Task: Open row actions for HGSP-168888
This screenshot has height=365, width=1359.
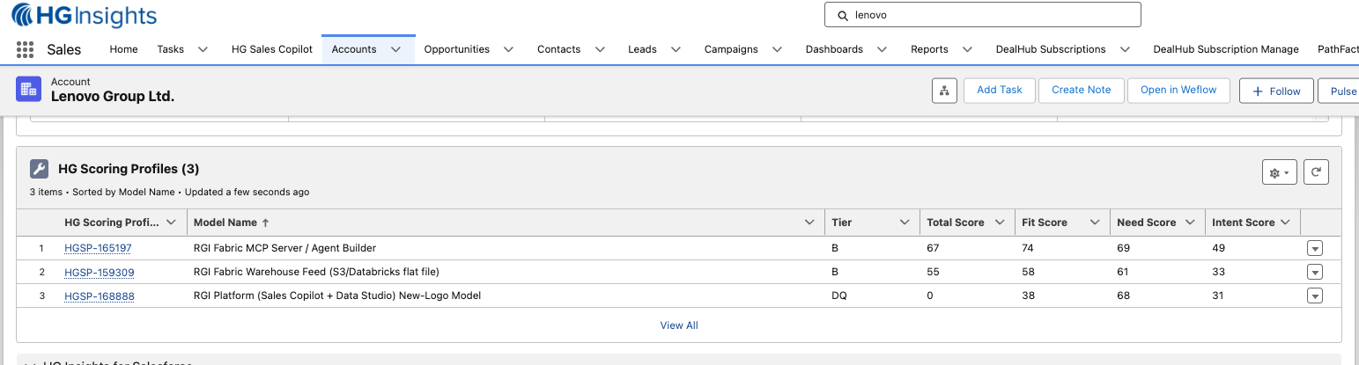Action: 1315,296
